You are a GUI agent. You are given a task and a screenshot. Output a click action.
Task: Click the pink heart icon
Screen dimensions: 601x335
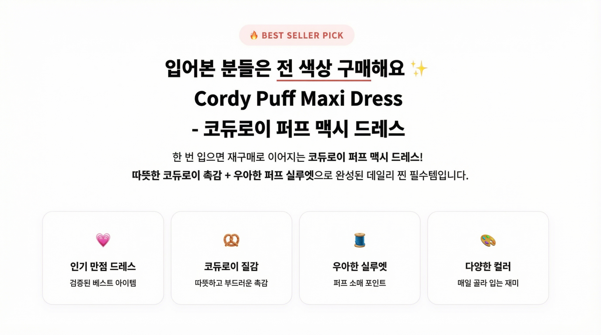[x=103, y=240]
